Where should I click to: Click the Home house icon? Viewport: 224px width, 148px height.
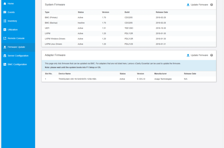(5, 3)
